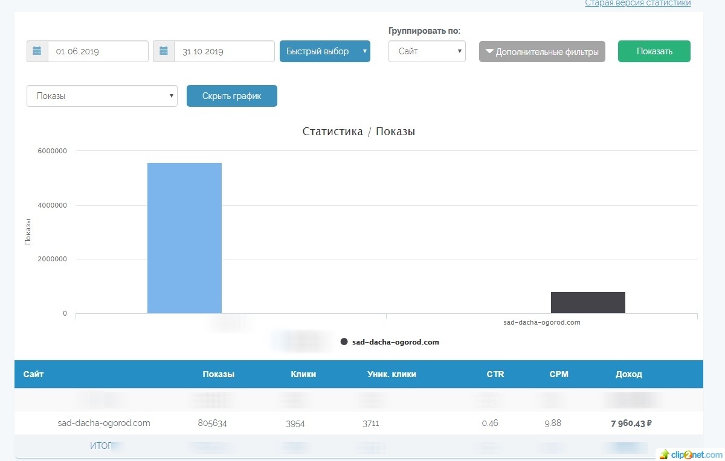Click Скрыть график button
The height and width of the screenshot is (461, 725).
232,96
